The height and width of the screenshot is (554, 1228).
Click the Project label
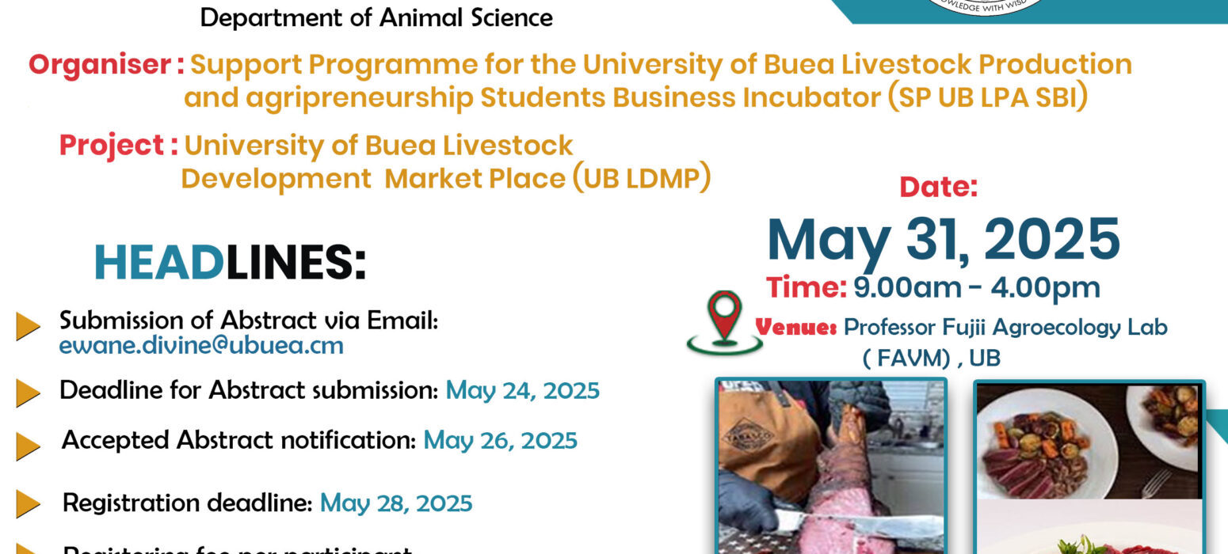[x=118, y=146]
